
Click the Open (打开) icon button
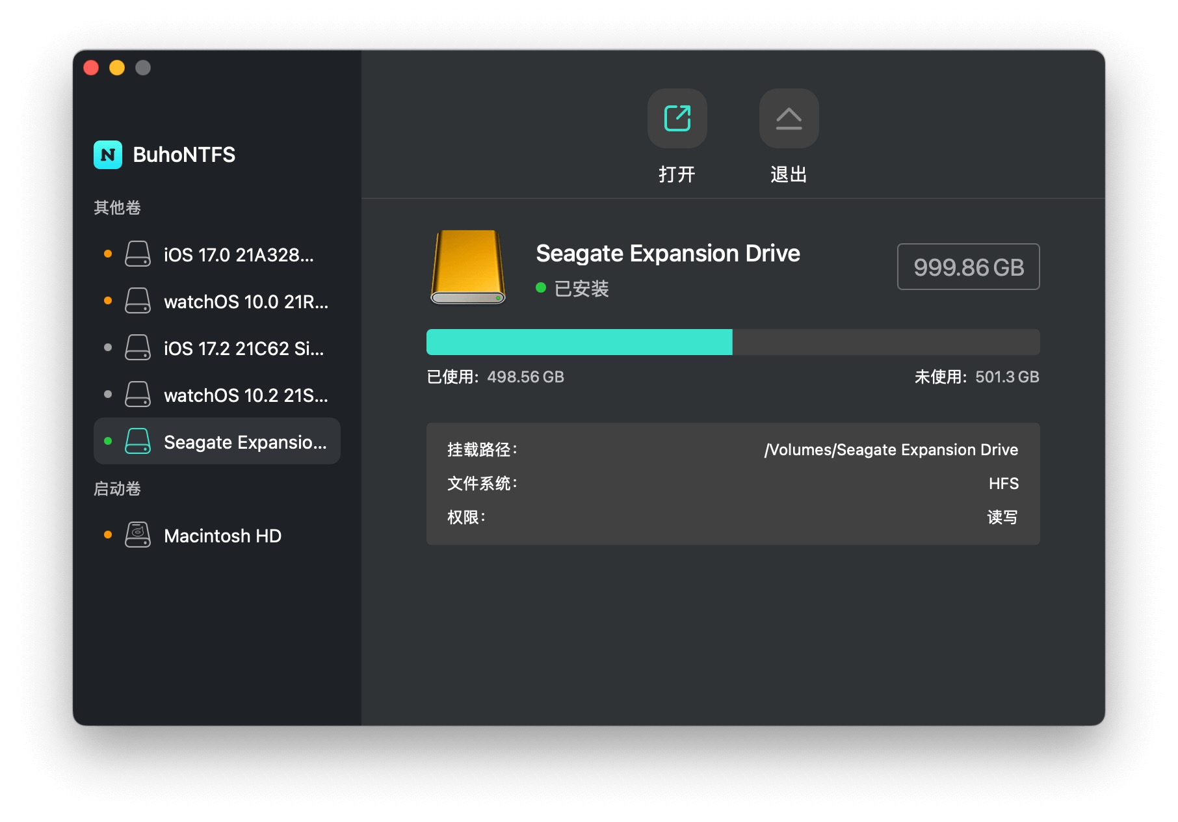677,118
